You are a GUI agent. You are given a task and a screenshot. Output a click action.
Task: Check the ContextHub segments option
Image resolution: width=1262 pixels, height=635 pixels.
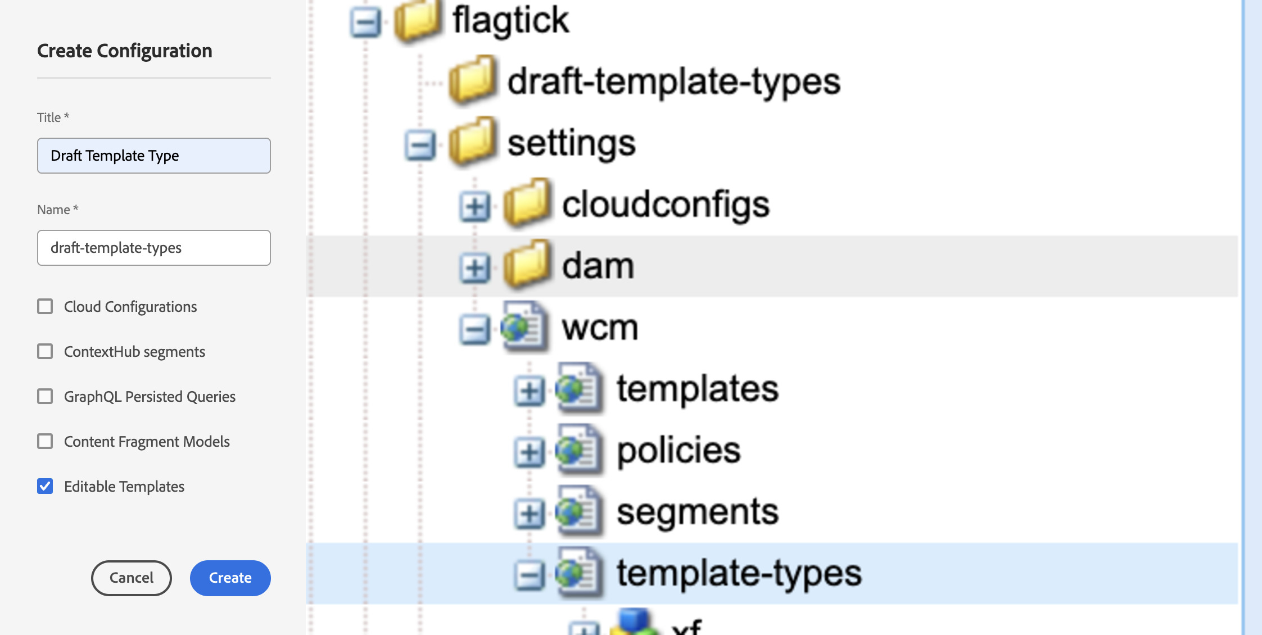[45, 351]
